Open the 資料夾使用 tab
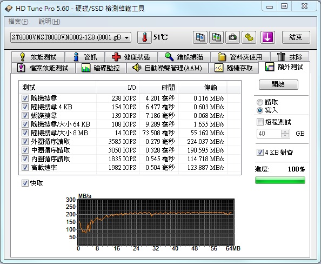 240,57
